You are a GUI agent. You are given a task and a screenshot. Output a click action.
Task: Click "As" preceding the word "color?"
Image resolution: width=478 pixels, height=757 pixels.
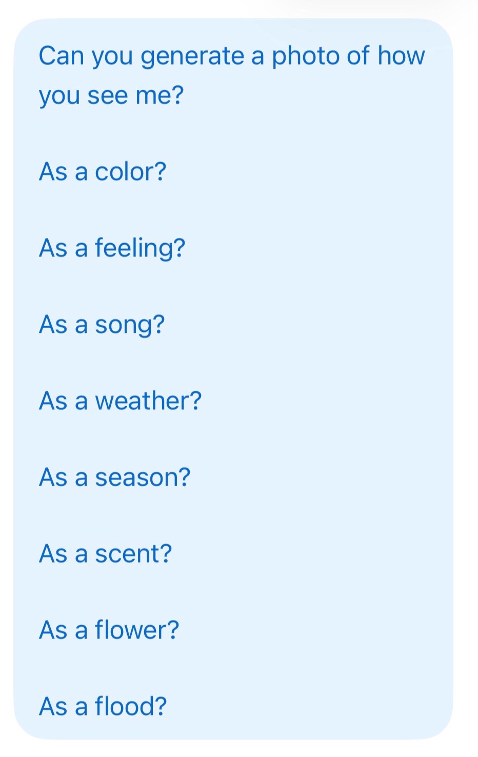point(53,172)
